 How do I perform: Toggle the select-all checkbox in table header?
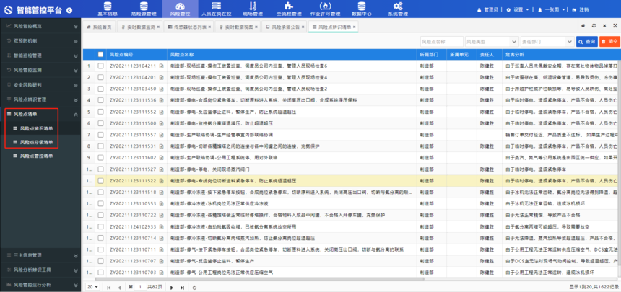[100, 54]
